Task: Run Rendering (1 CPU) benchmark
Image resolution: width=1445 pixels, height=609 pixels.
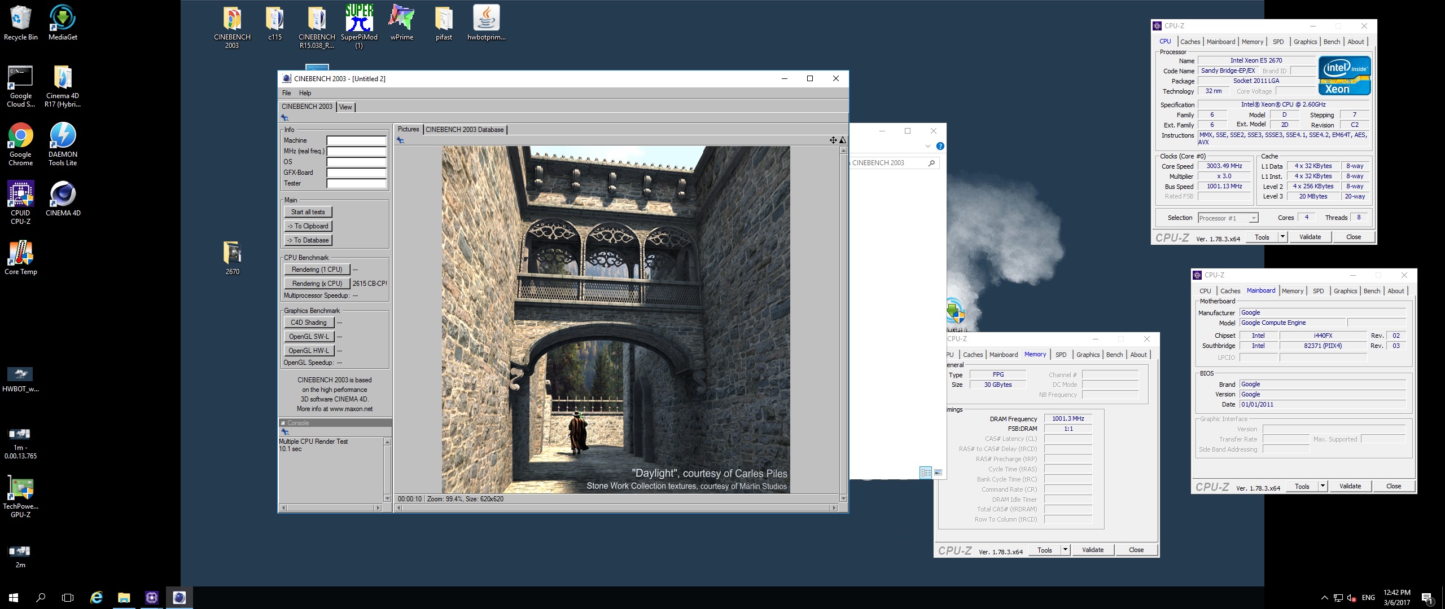Action: (x=317, y=270)
